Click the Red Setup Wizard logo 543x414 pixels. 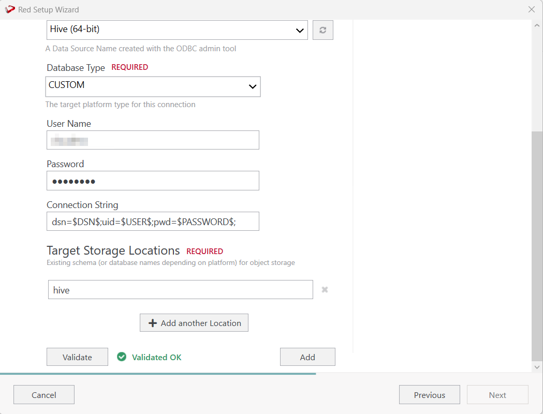[x=10, y=9]
